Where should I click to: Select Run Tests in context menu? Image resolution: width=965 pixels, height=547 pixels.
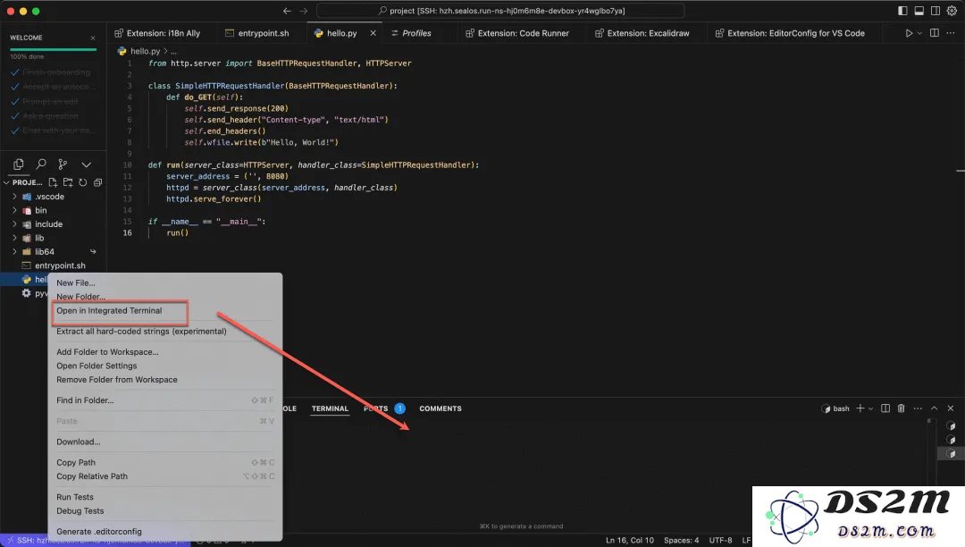pyautogui.click(x=75, y=497)
